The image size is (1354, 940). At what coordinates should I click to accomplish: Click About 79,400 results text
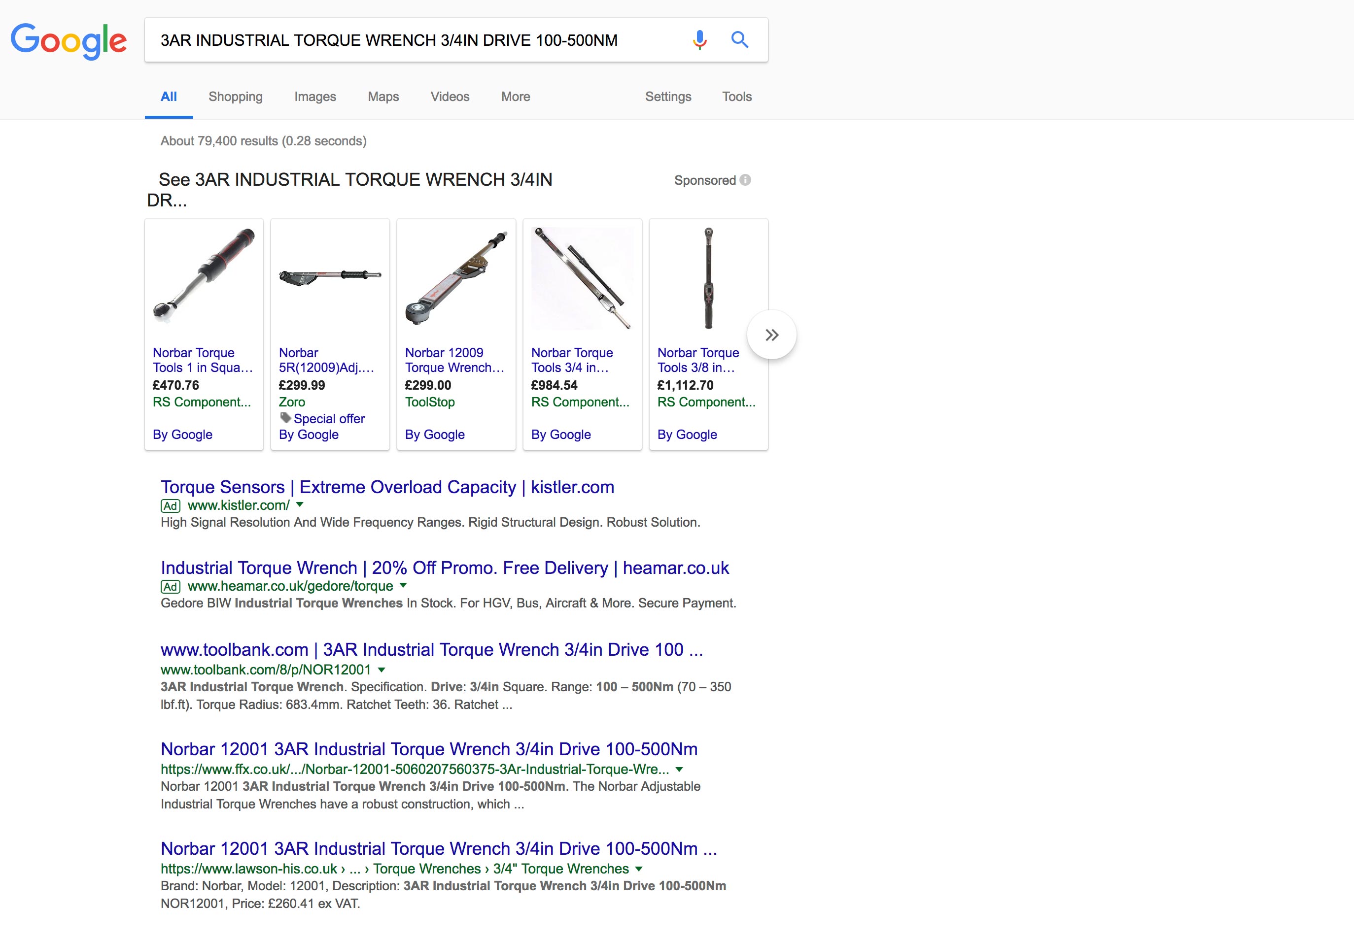click(263, 141)
